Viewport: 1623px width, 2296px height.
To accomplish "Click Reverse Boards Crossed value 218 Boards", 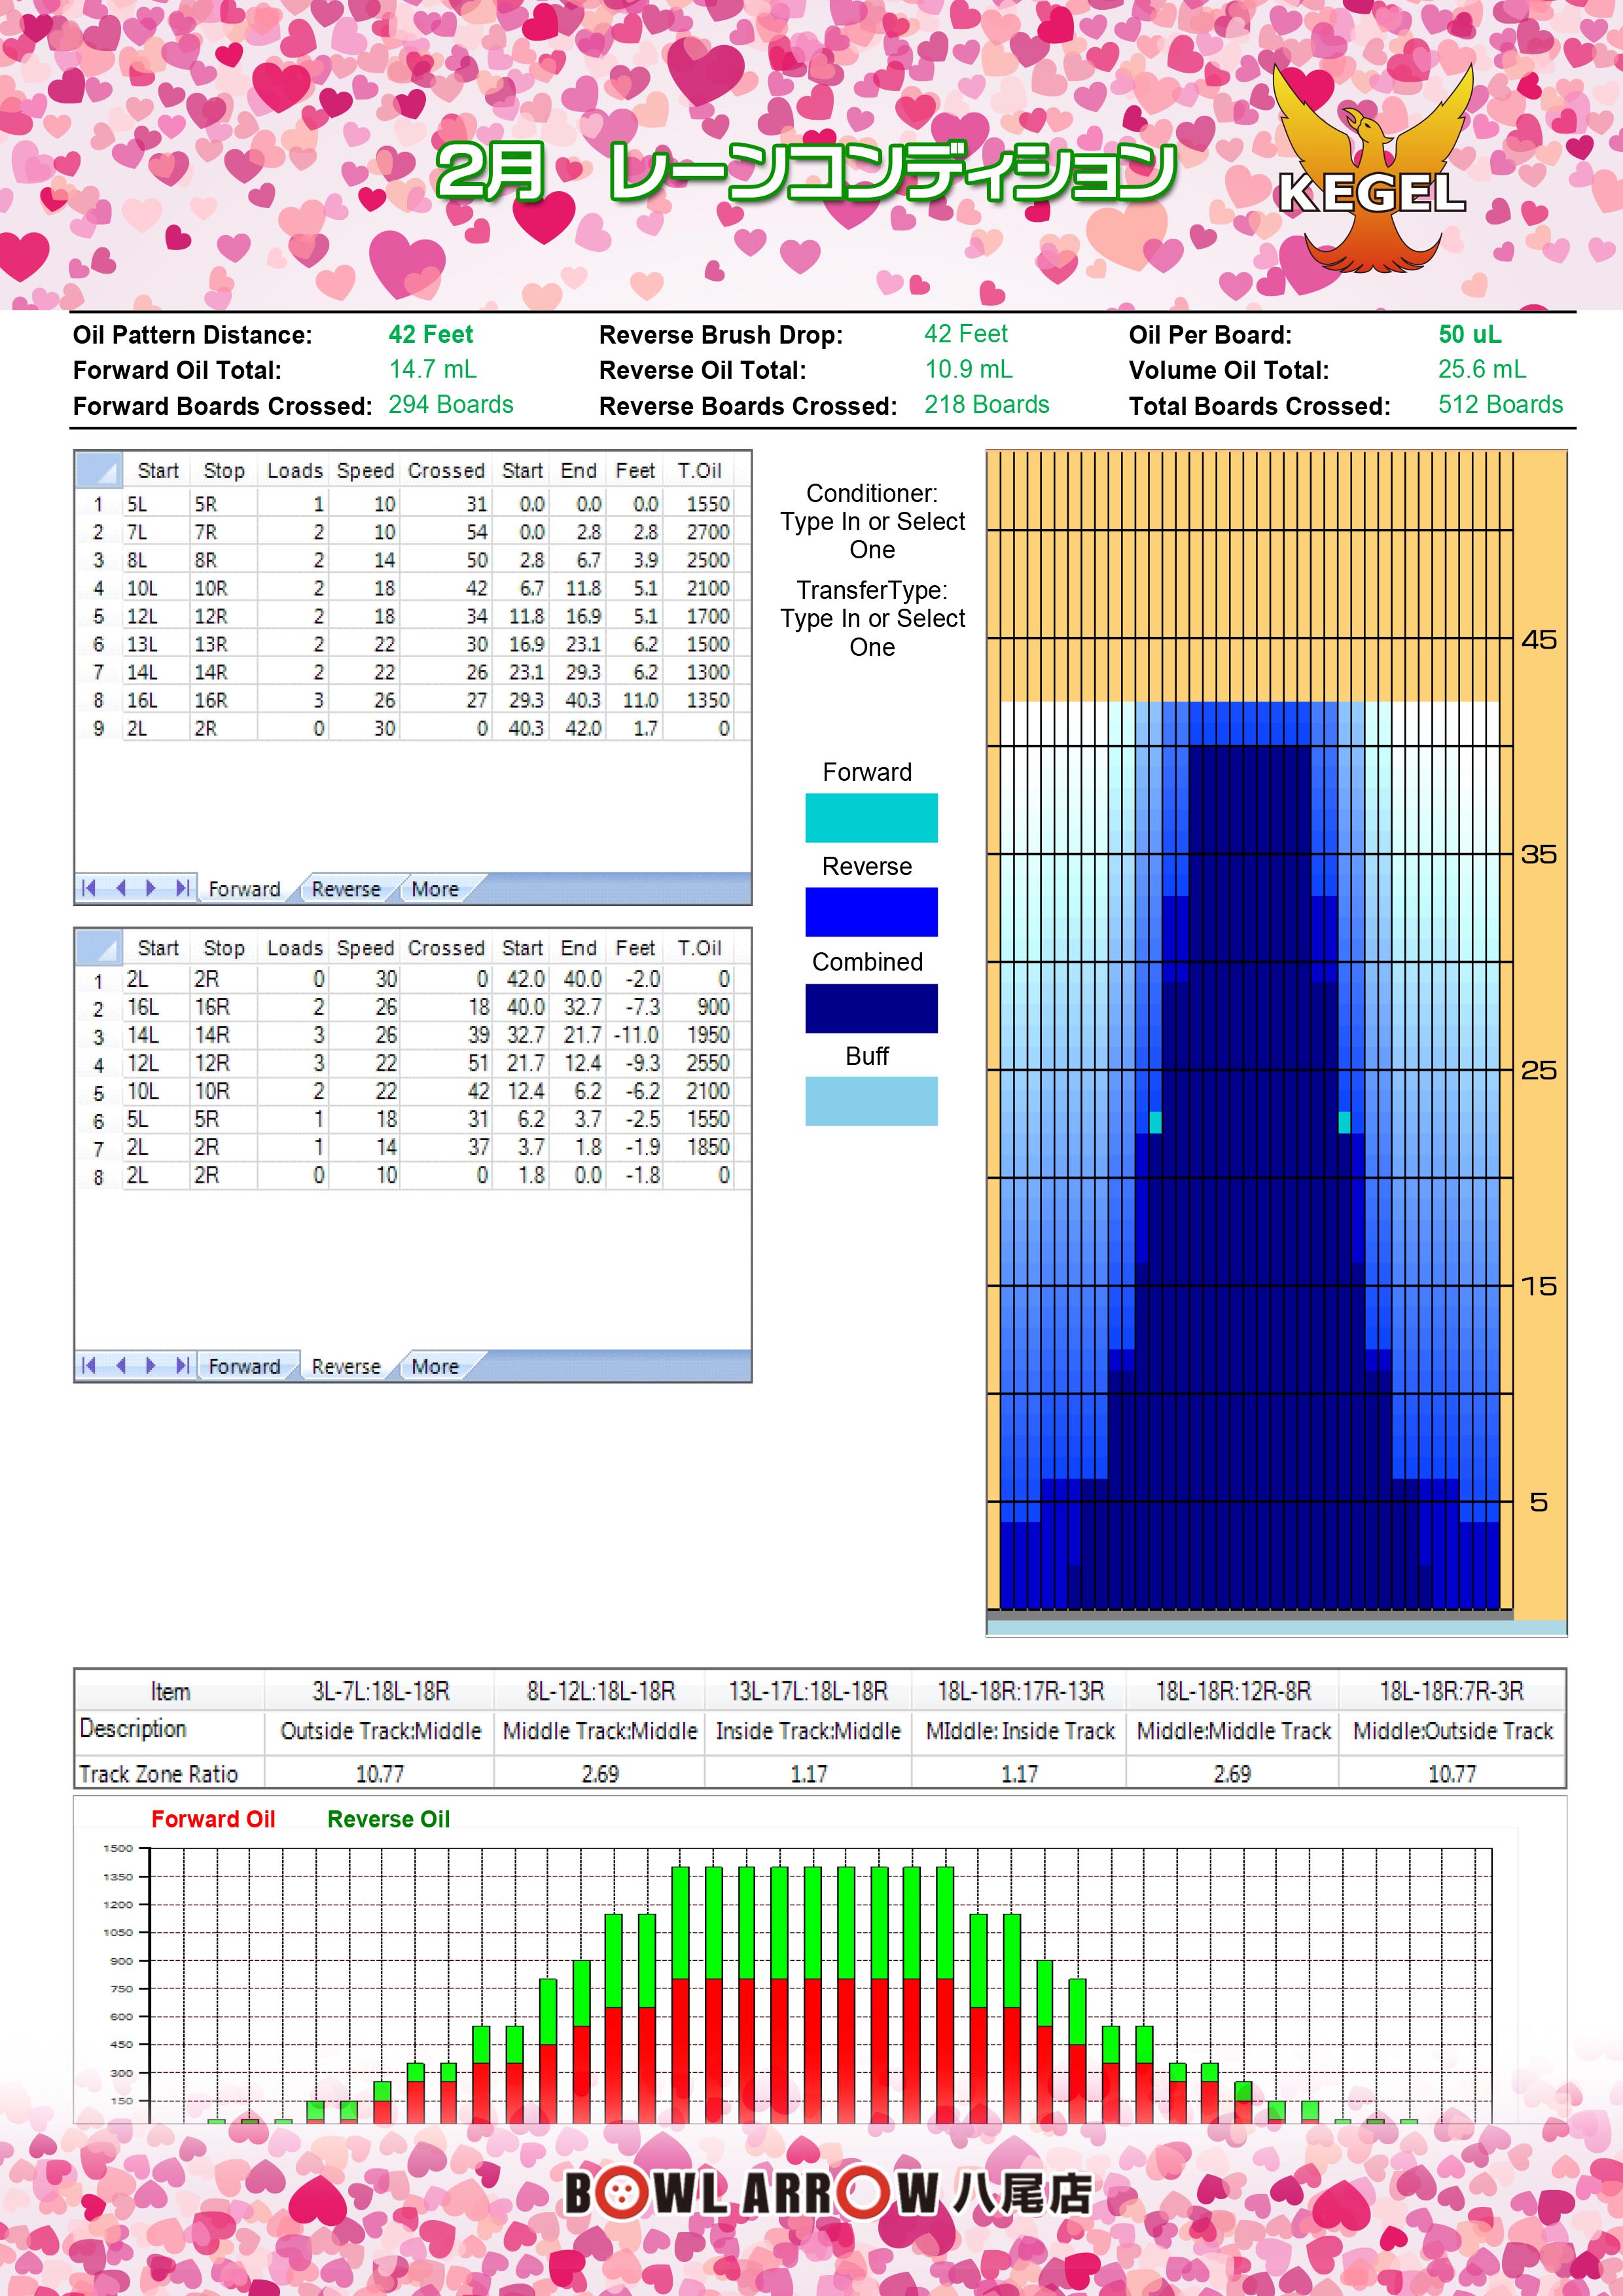I will click(986, 404).
